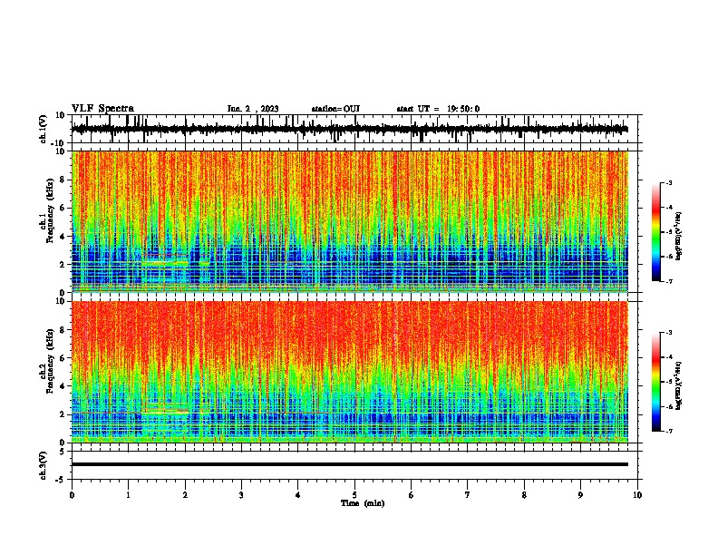Click the "station=OUJ" header text
718x555 pixels.
[335, 109]
